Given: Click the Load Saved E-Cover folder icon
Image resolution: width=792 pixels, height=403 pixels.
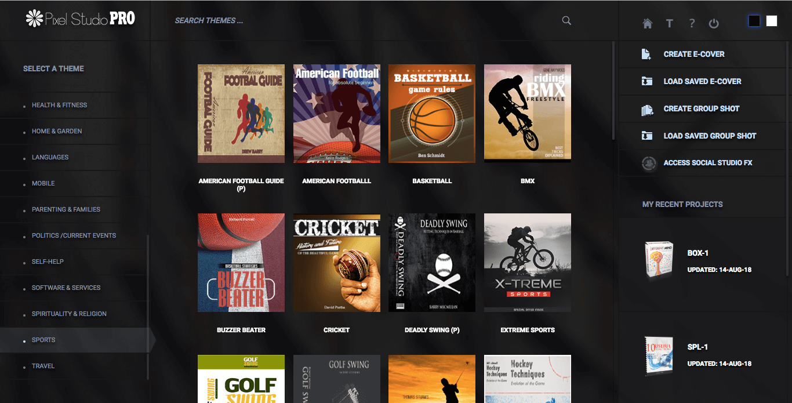Looking at the screenshot, I should 646,81.
